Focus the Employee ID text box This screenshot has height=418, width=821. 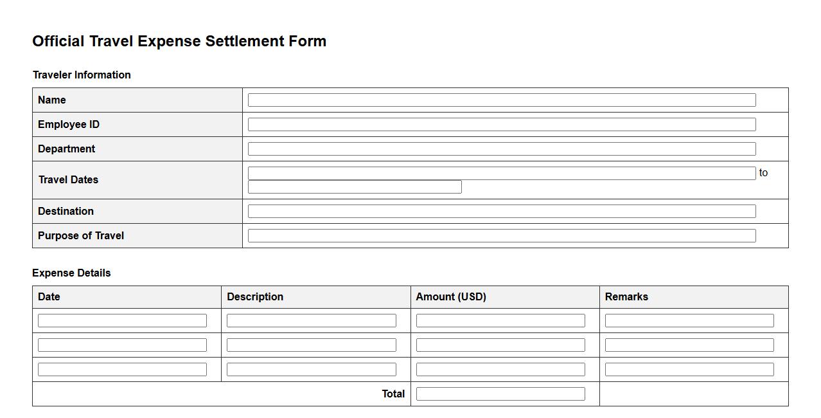(x=501, y=125)
